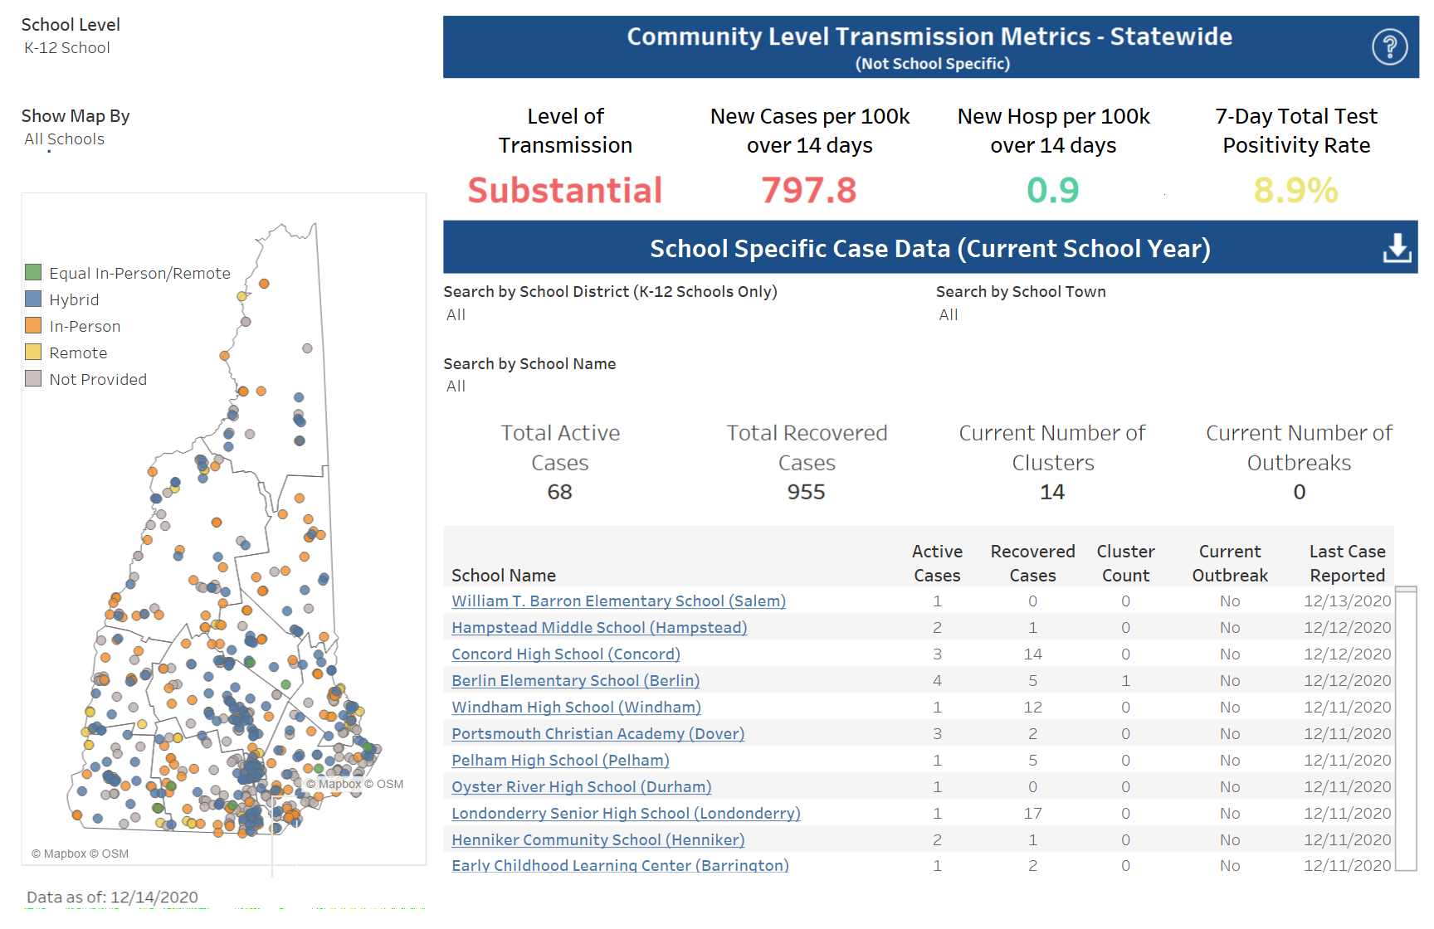This screenshot has width=1434, height=929.
Task: Click William T. Barron Elementary School link
Action: pyautogui.click(x=618, y=601)
